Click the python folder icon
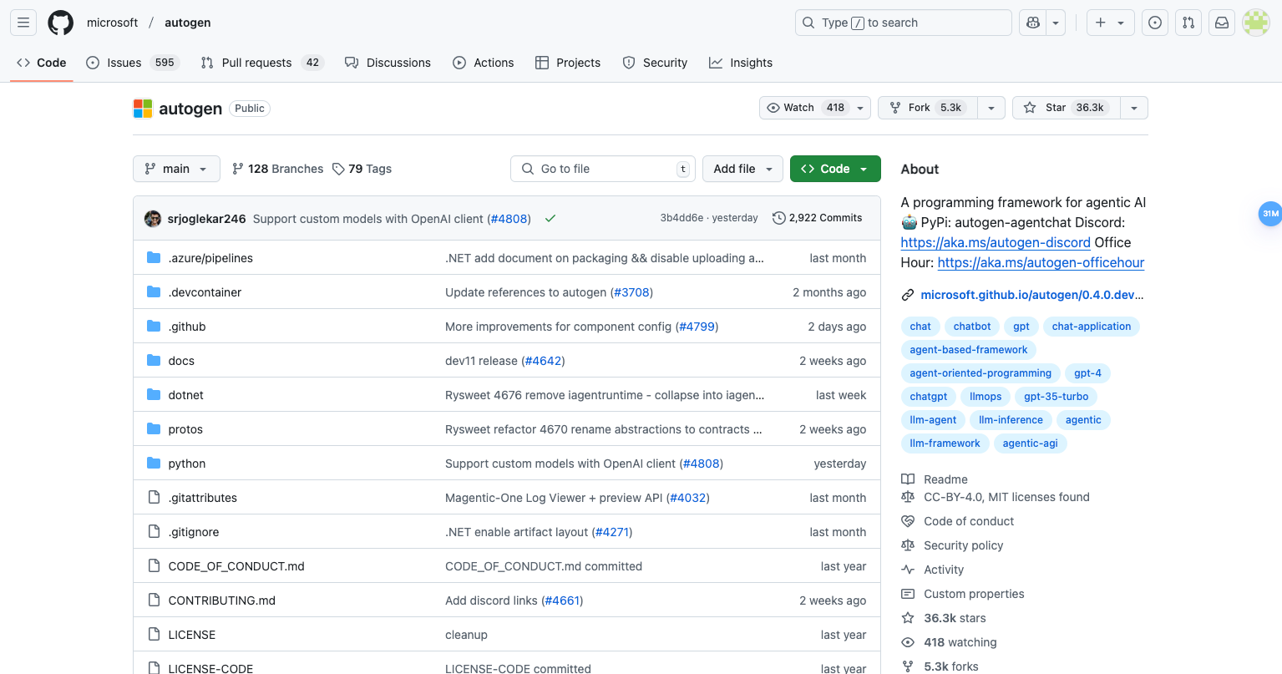Viewport: 1282px width, 674px height. [x=154, y=463]
